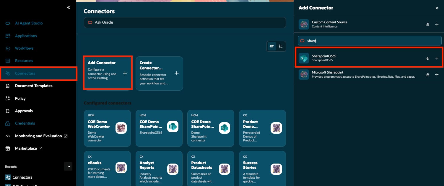Screen dimensions: 444x186
Task: Close the Add Connector panel
Action: point(437,8)
